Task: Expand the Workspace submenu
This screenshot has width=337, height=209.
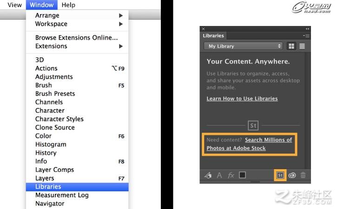Action: (77, 24)
